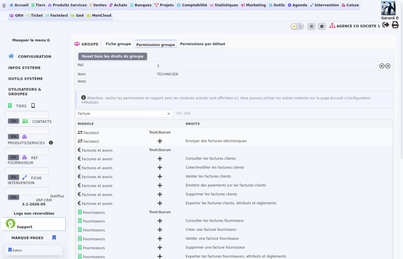Open Factelect menu item
Image resolution: width=403 pixels, height=259 pixels.
coord(57,16)
